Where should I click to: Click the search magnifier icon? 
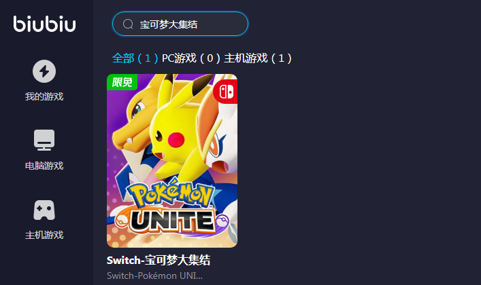pyautogui.click(x=128, y=24)
